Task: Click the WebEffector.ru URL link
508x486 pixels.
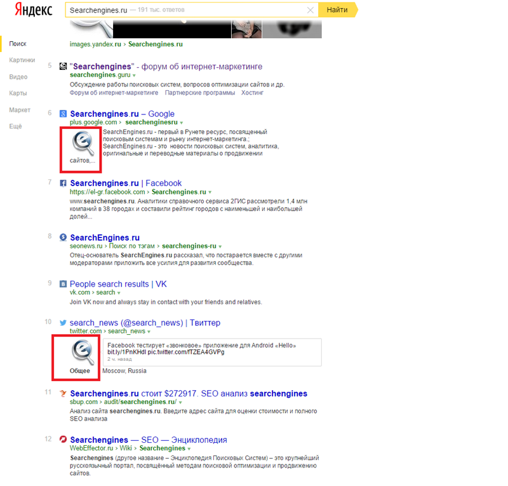Action: (x=91, y=448)
